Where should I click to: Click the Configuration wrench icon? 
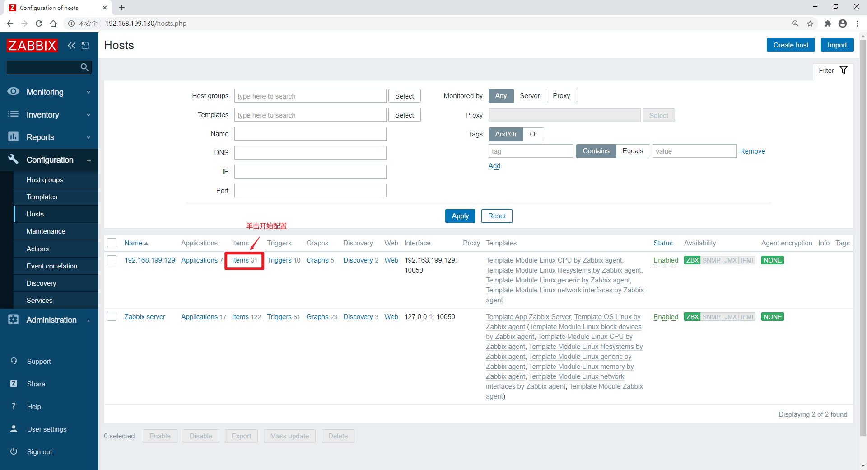[14, 159]
